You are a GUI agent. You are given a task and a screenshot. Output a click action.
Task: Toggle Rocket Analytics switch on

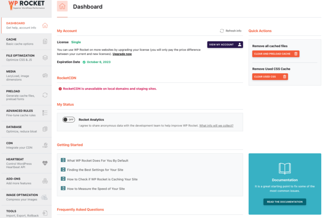pyautogui.click(x=69, y=120)
